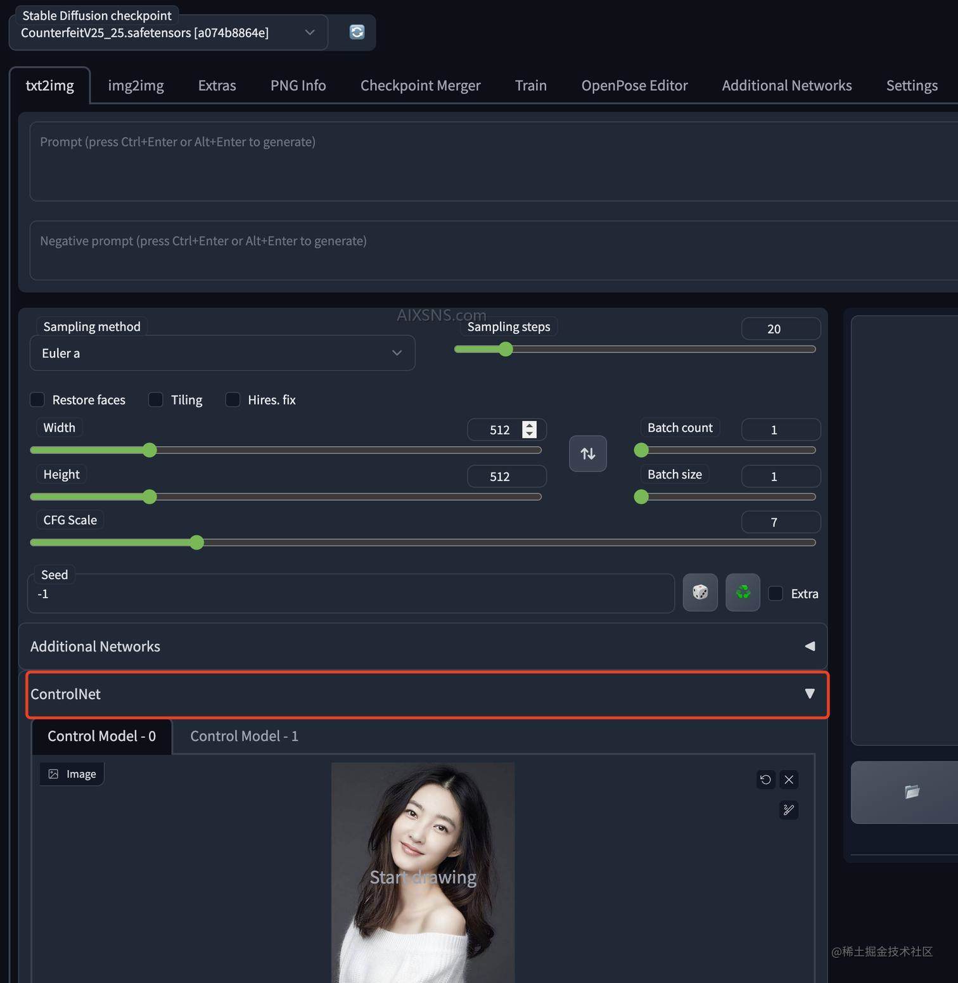Click the recycle icon to reuse last seed
Image resolution: width=958 pixels, height=983 pixels.
coord(742,593)
